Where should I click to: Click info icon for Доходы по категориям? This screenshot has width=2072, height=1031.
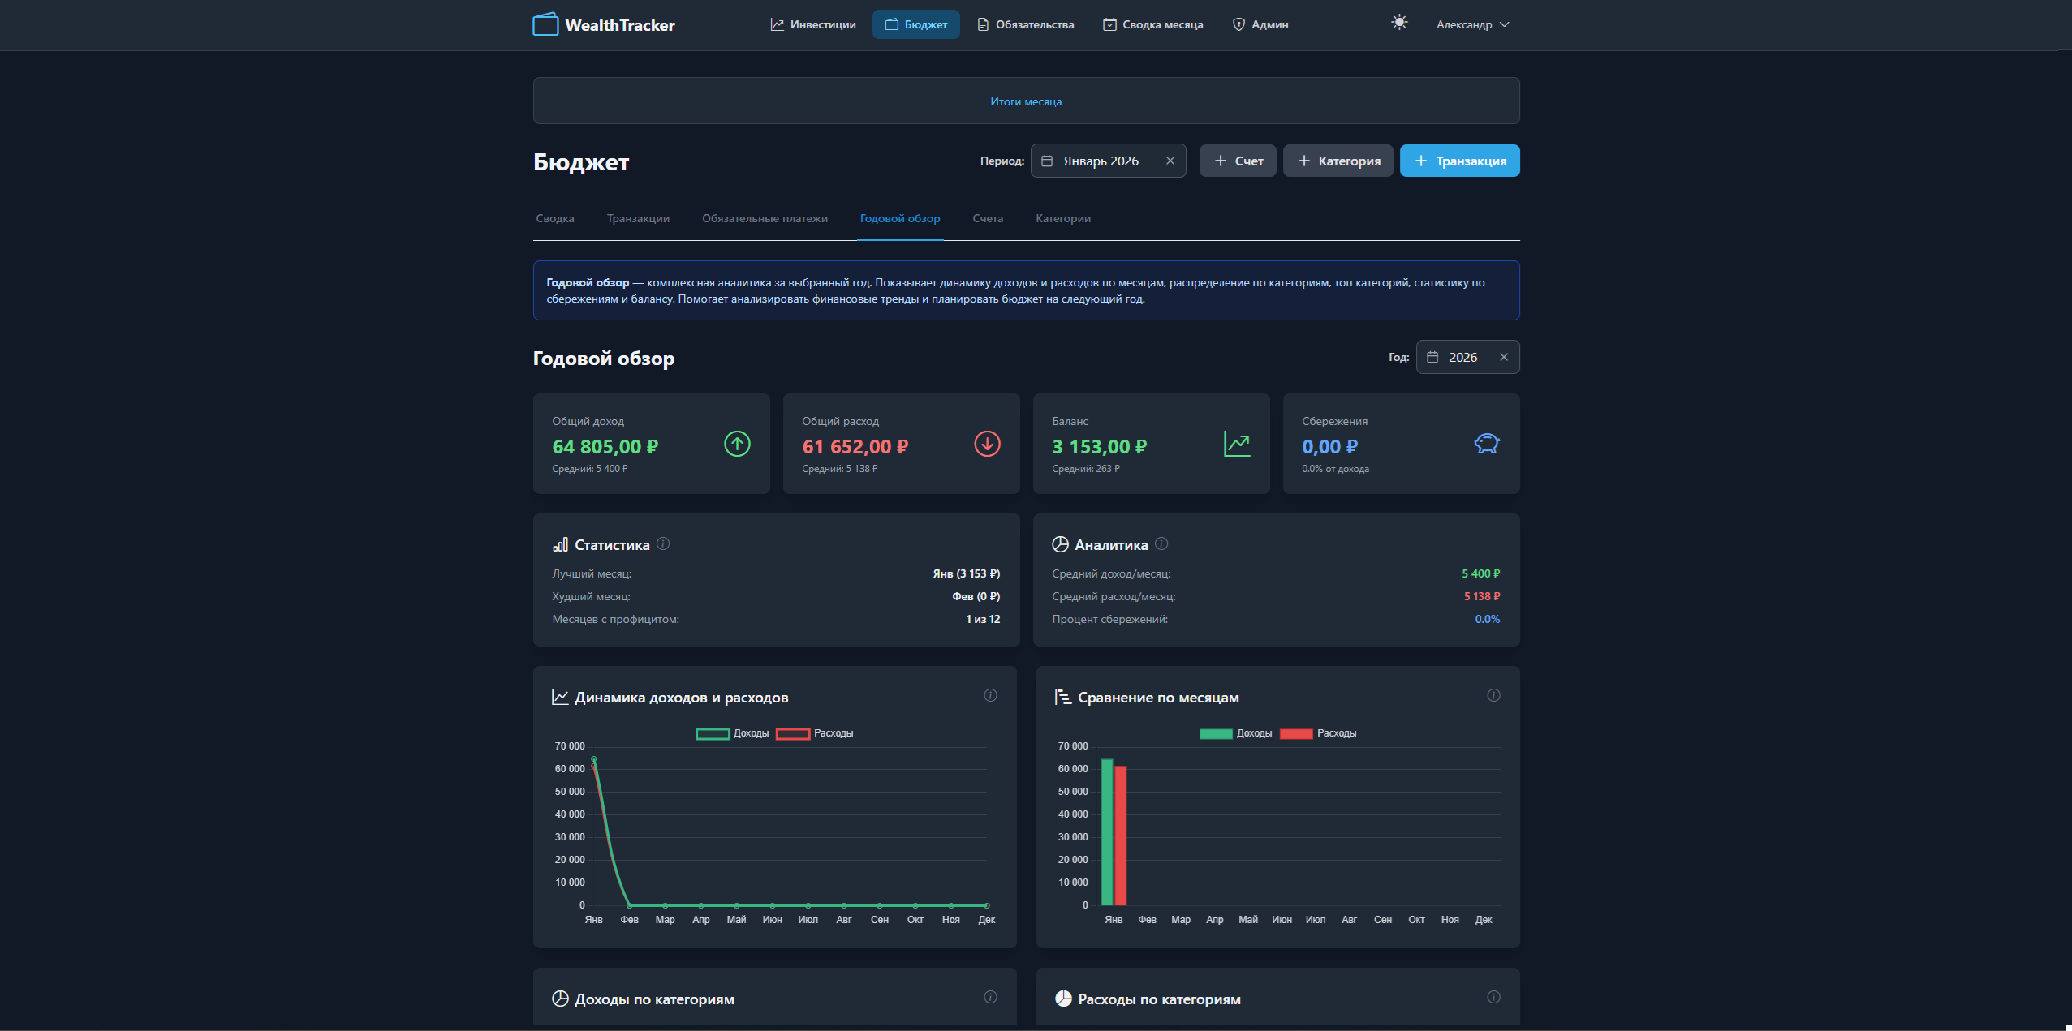(990, 997)
